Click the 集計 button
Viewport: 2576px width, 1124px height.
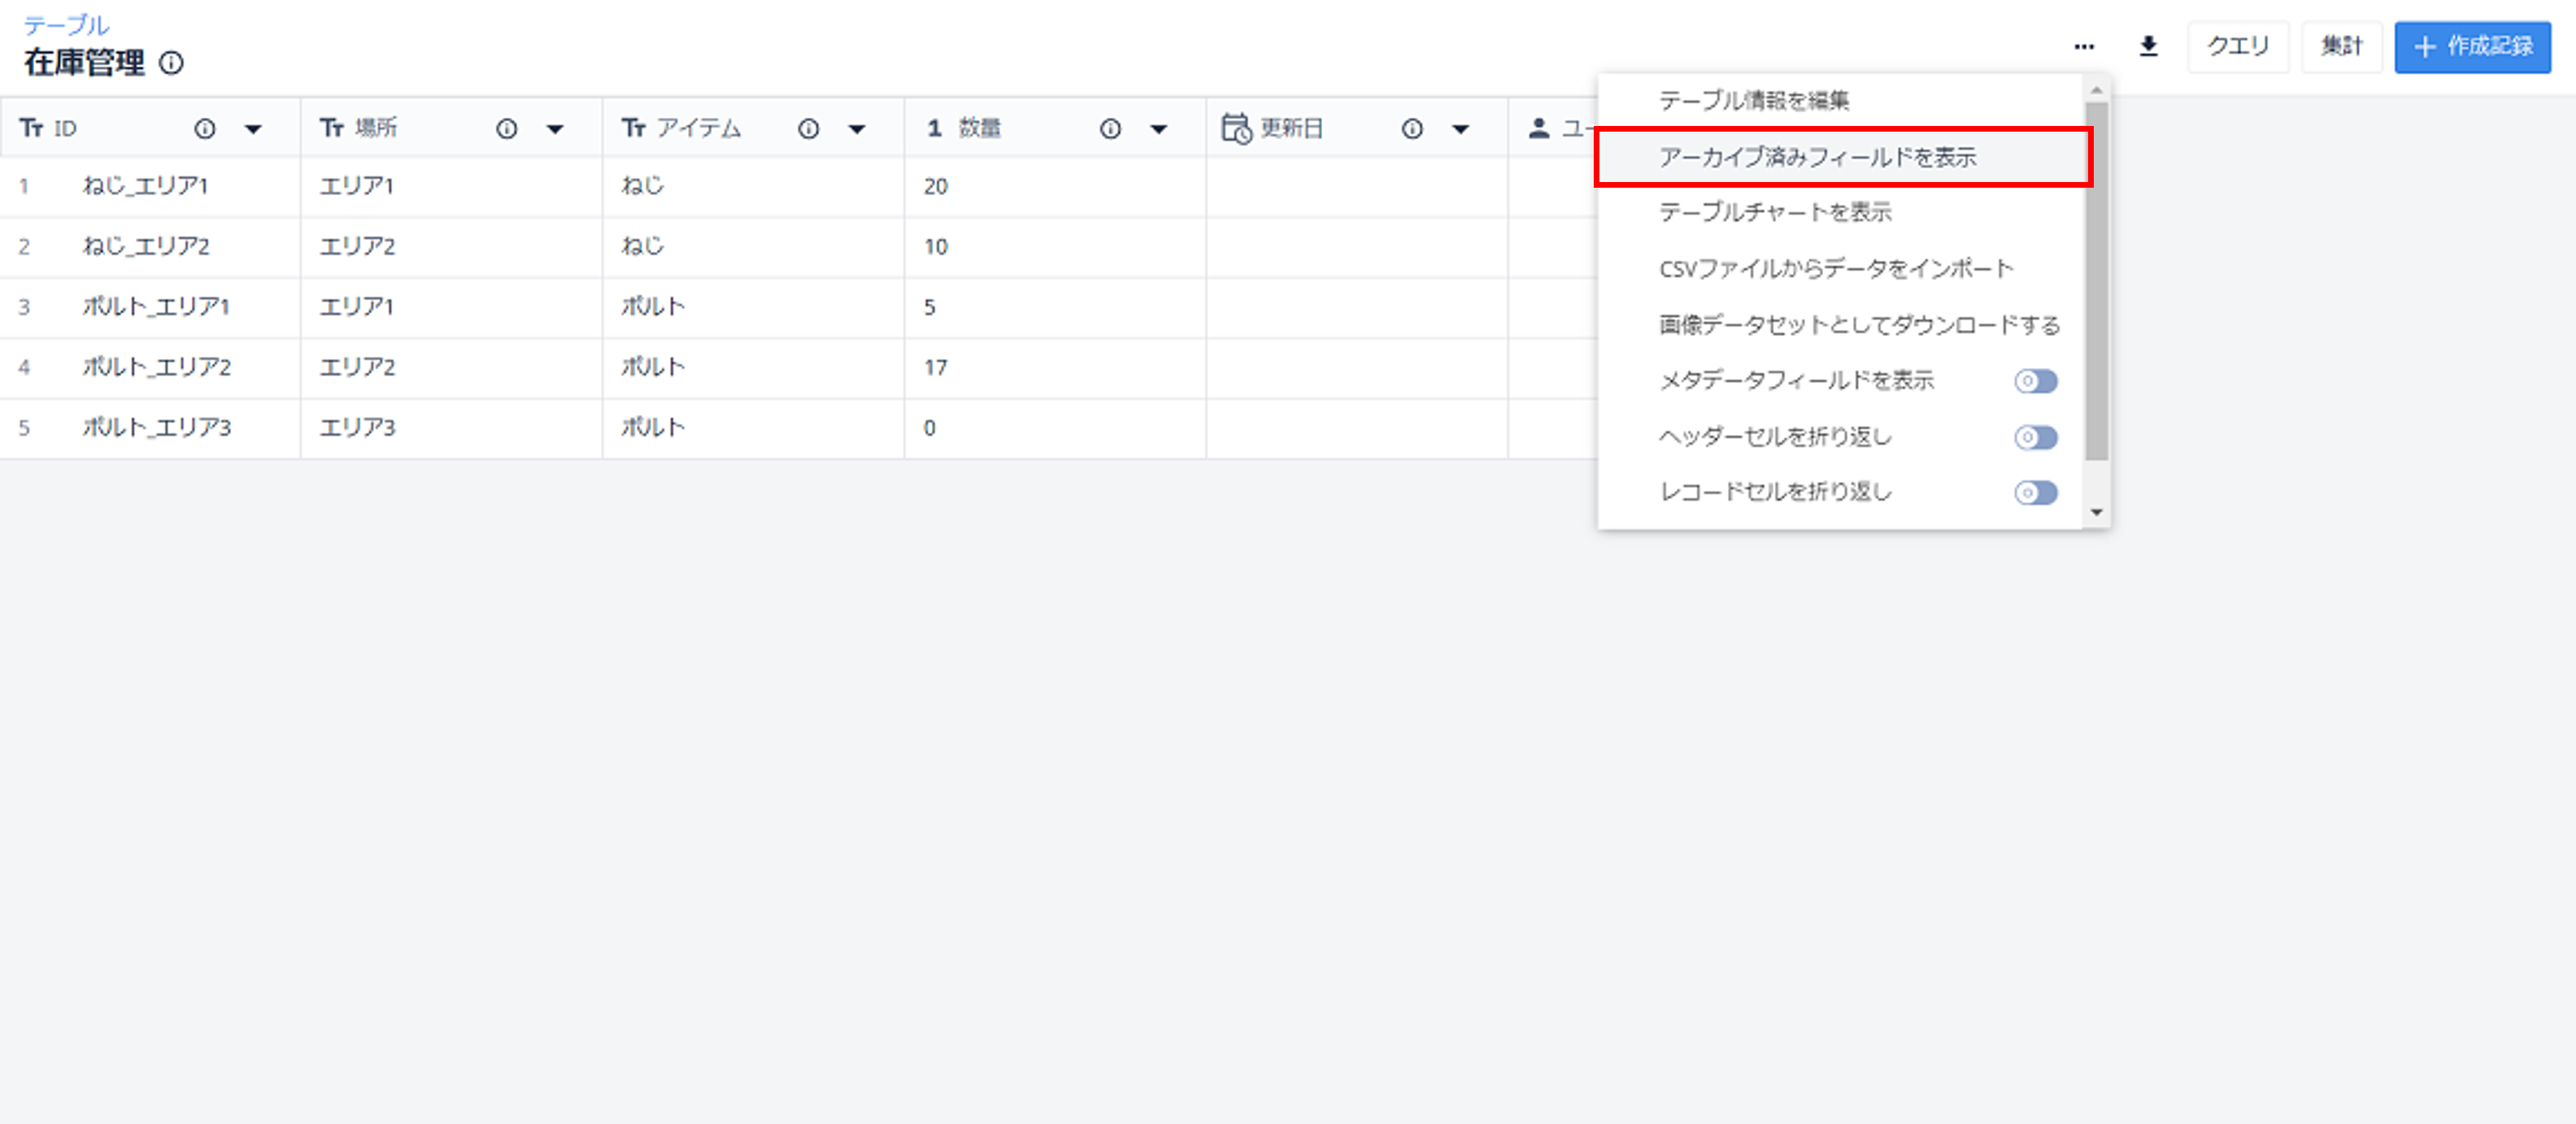[2341, 46]
